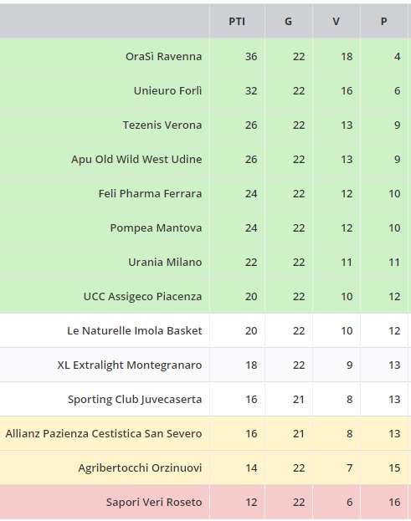Click the PTI column header

click(x=237, y=22)
